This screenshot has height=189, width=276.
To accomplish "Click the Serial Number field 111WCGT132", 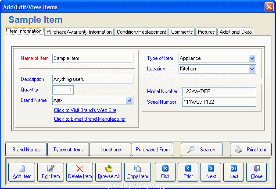I will (x=219, y=102).
